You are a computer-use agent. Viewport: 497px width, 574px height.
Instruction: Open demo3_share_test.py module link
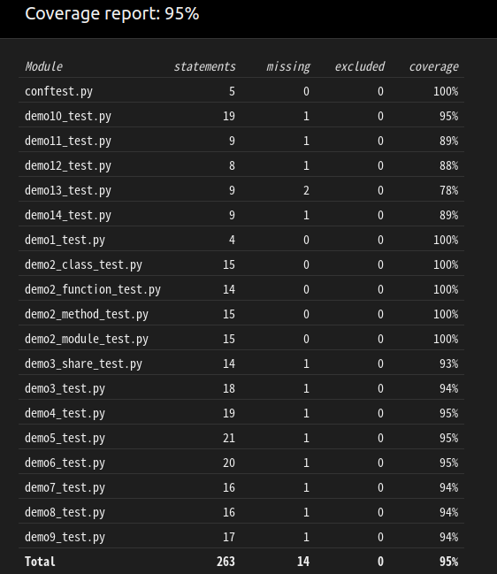coord(83,364)
